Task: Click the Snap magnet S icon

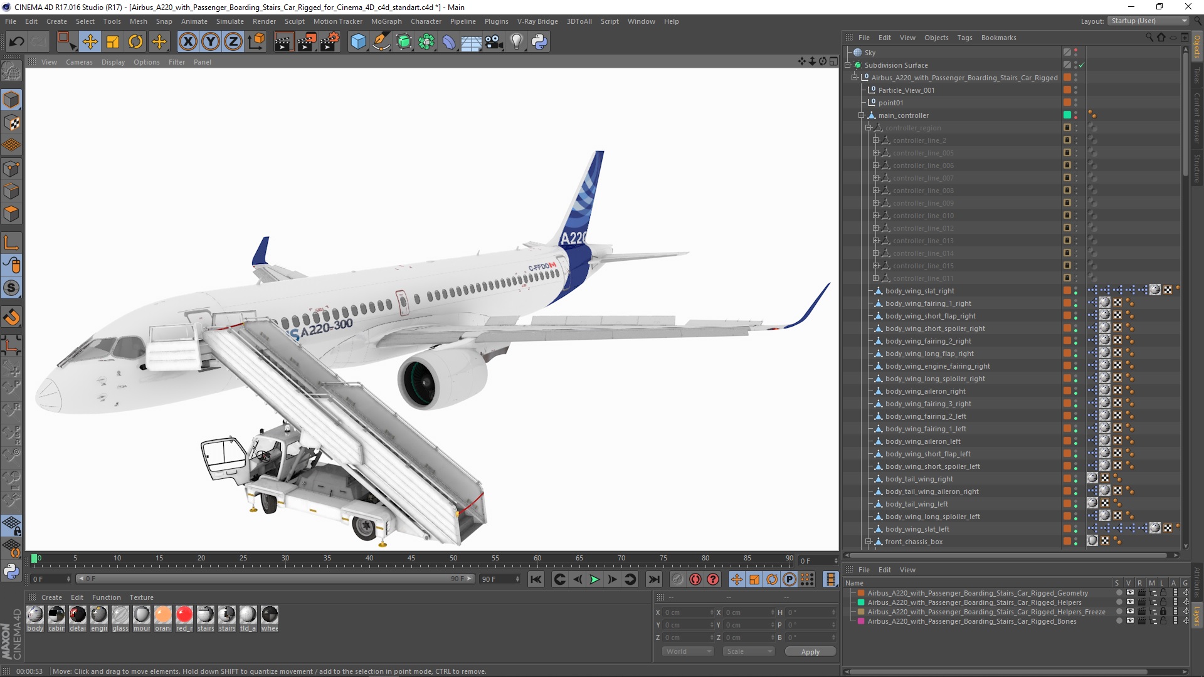Action: coord(11,288)
